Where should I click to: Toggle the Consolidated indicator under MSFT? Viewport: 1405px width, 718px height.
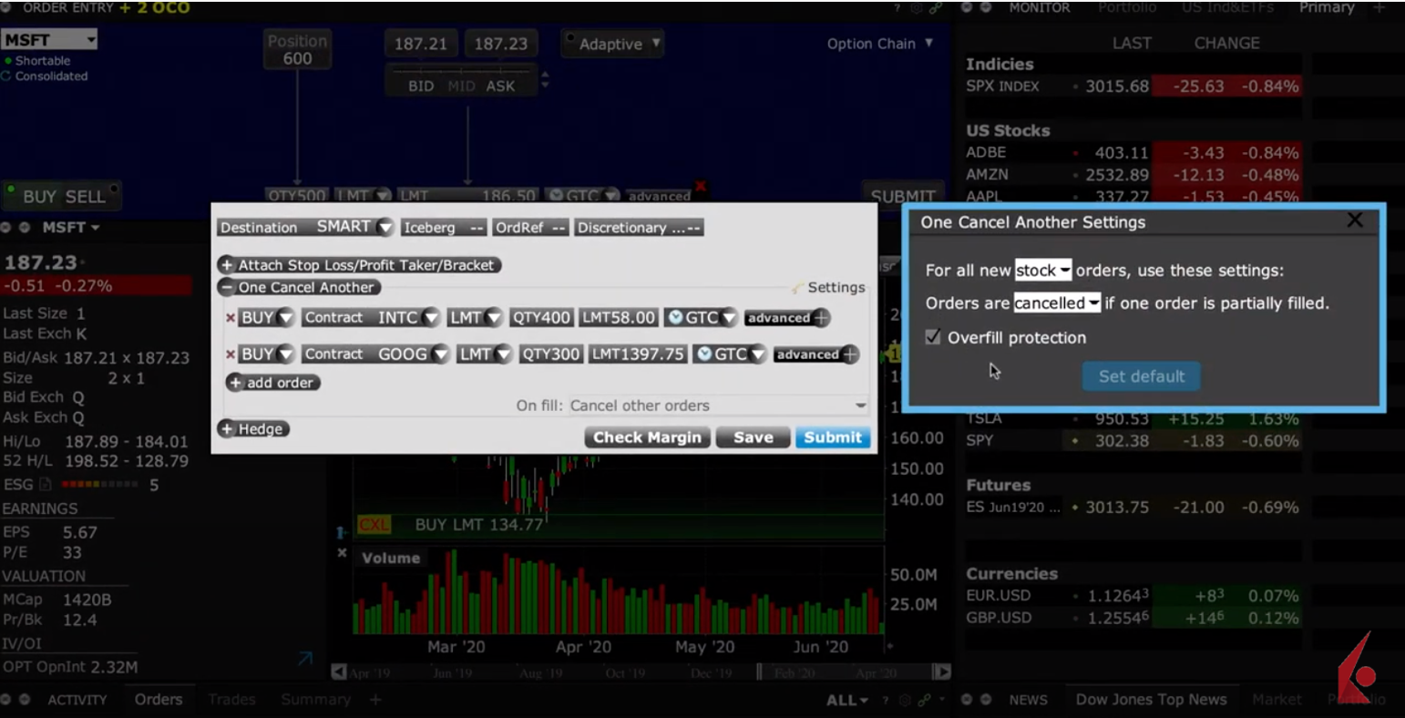tap(7, 77)
